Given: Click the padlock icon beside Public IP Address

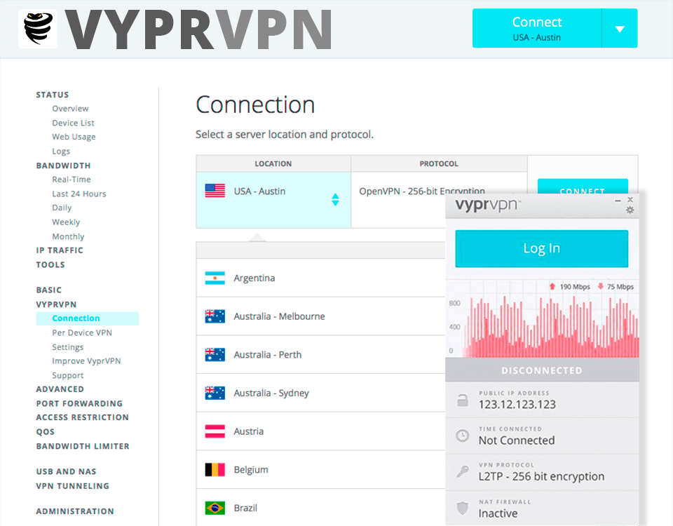Looking at the screenshot, I should pyautogui.click(x=462, y=400).
